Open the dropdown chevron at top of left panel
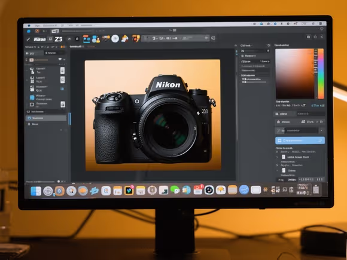This screenshot has width=347, height=260. [x=65, y=60]
